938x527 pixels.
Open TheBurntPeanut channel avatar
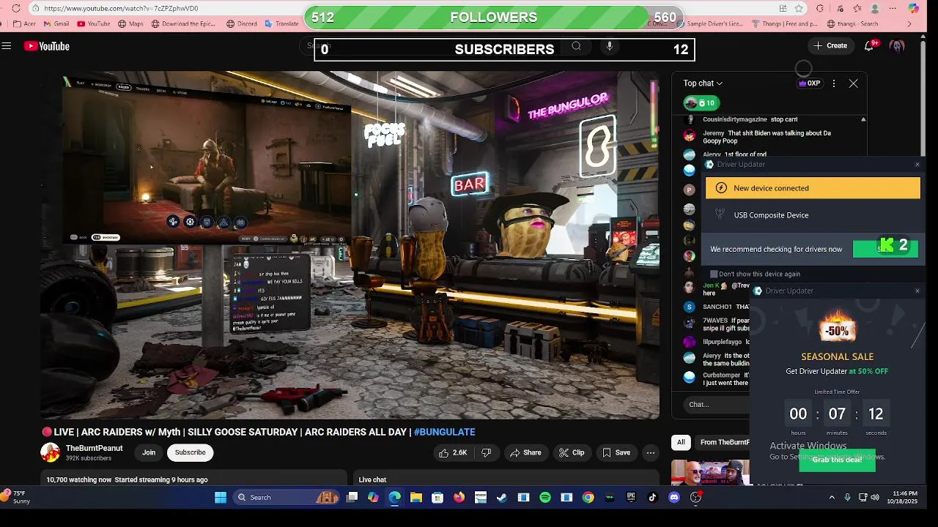click(x=50, y=452)
